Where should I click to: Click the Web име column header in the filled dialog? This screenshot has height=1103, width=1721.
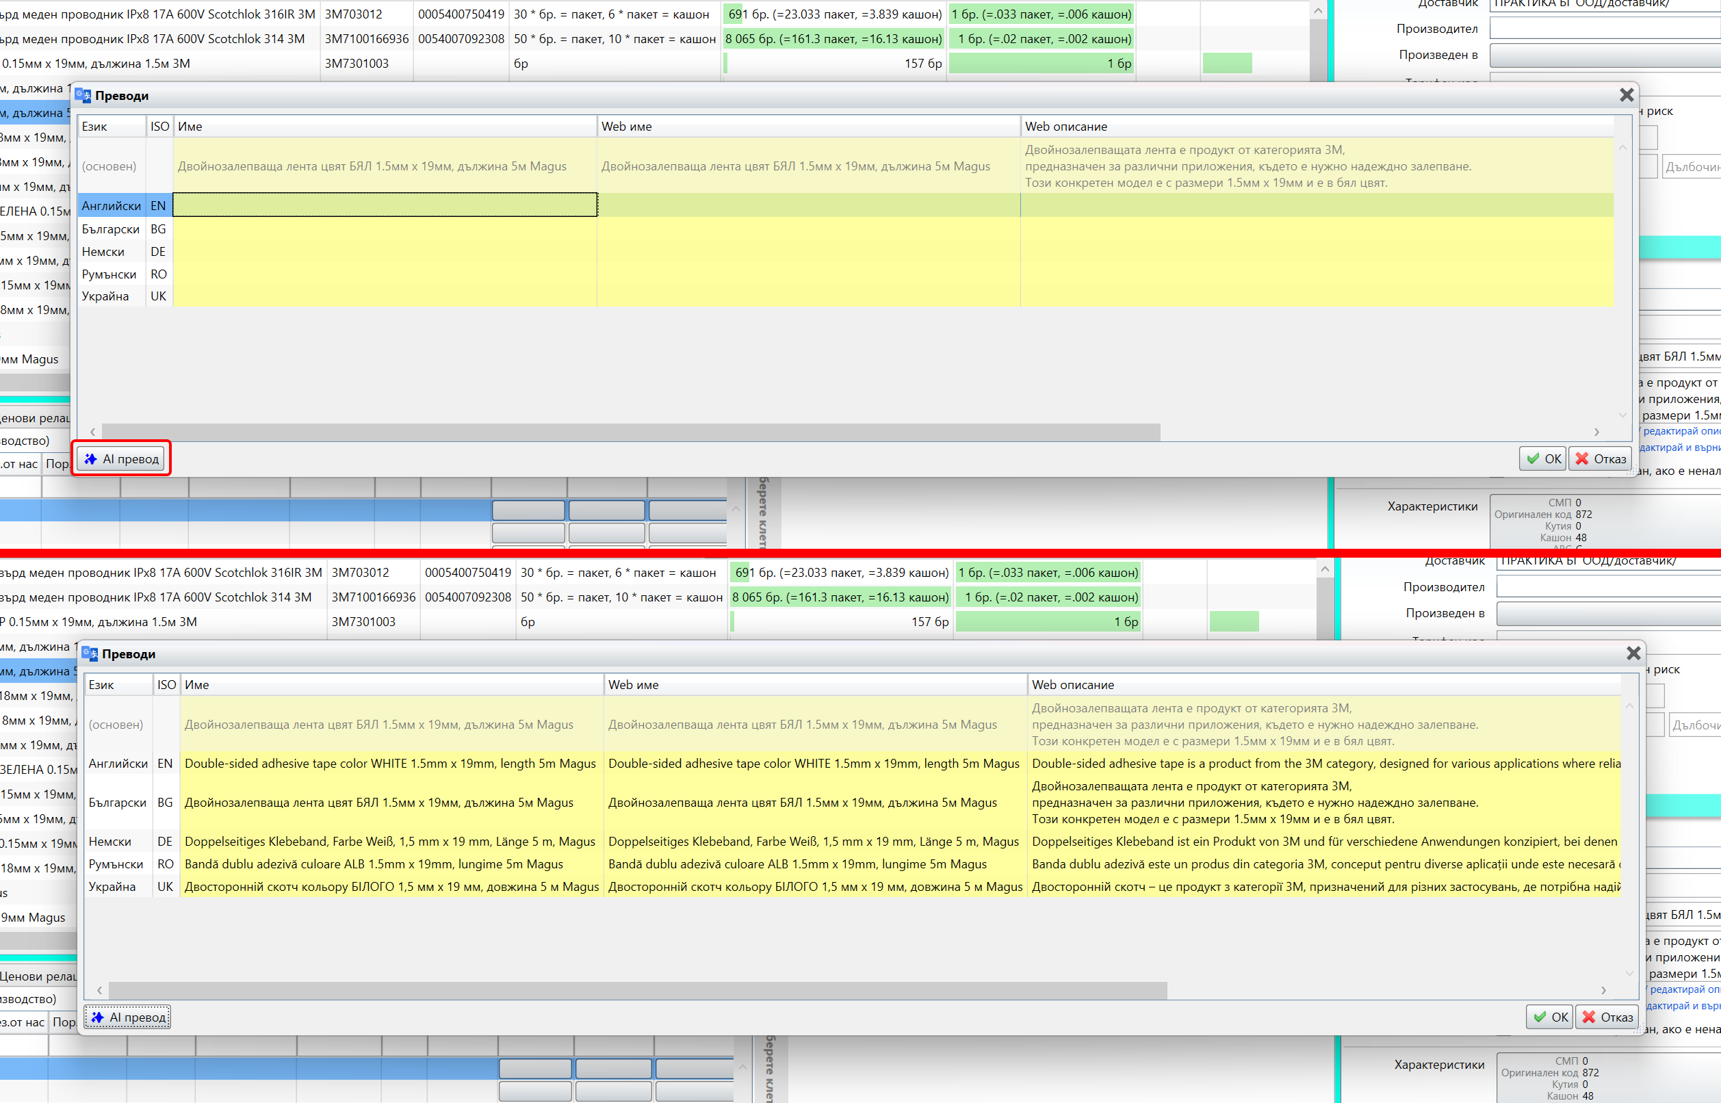pos(633,685)
